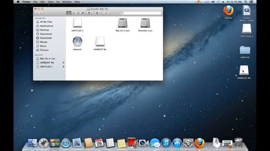Open the Documents stack in Dock
Image resolution: width=270 pixels, height=151 pixels.
coord(216,143)
